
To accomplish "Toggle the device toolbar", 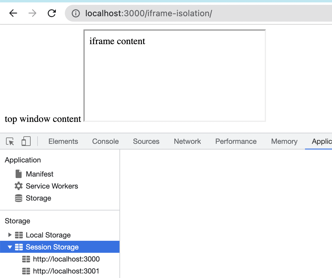I will [26, 141].
